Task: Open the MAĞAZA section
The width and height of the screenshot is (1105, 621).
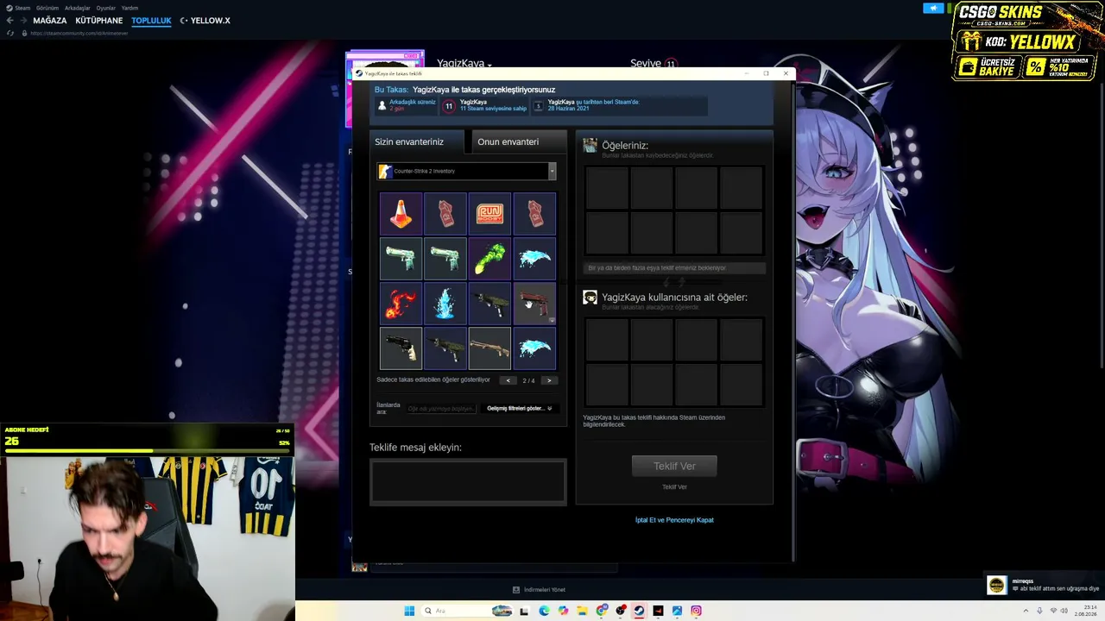Action: tap(50, 21)
